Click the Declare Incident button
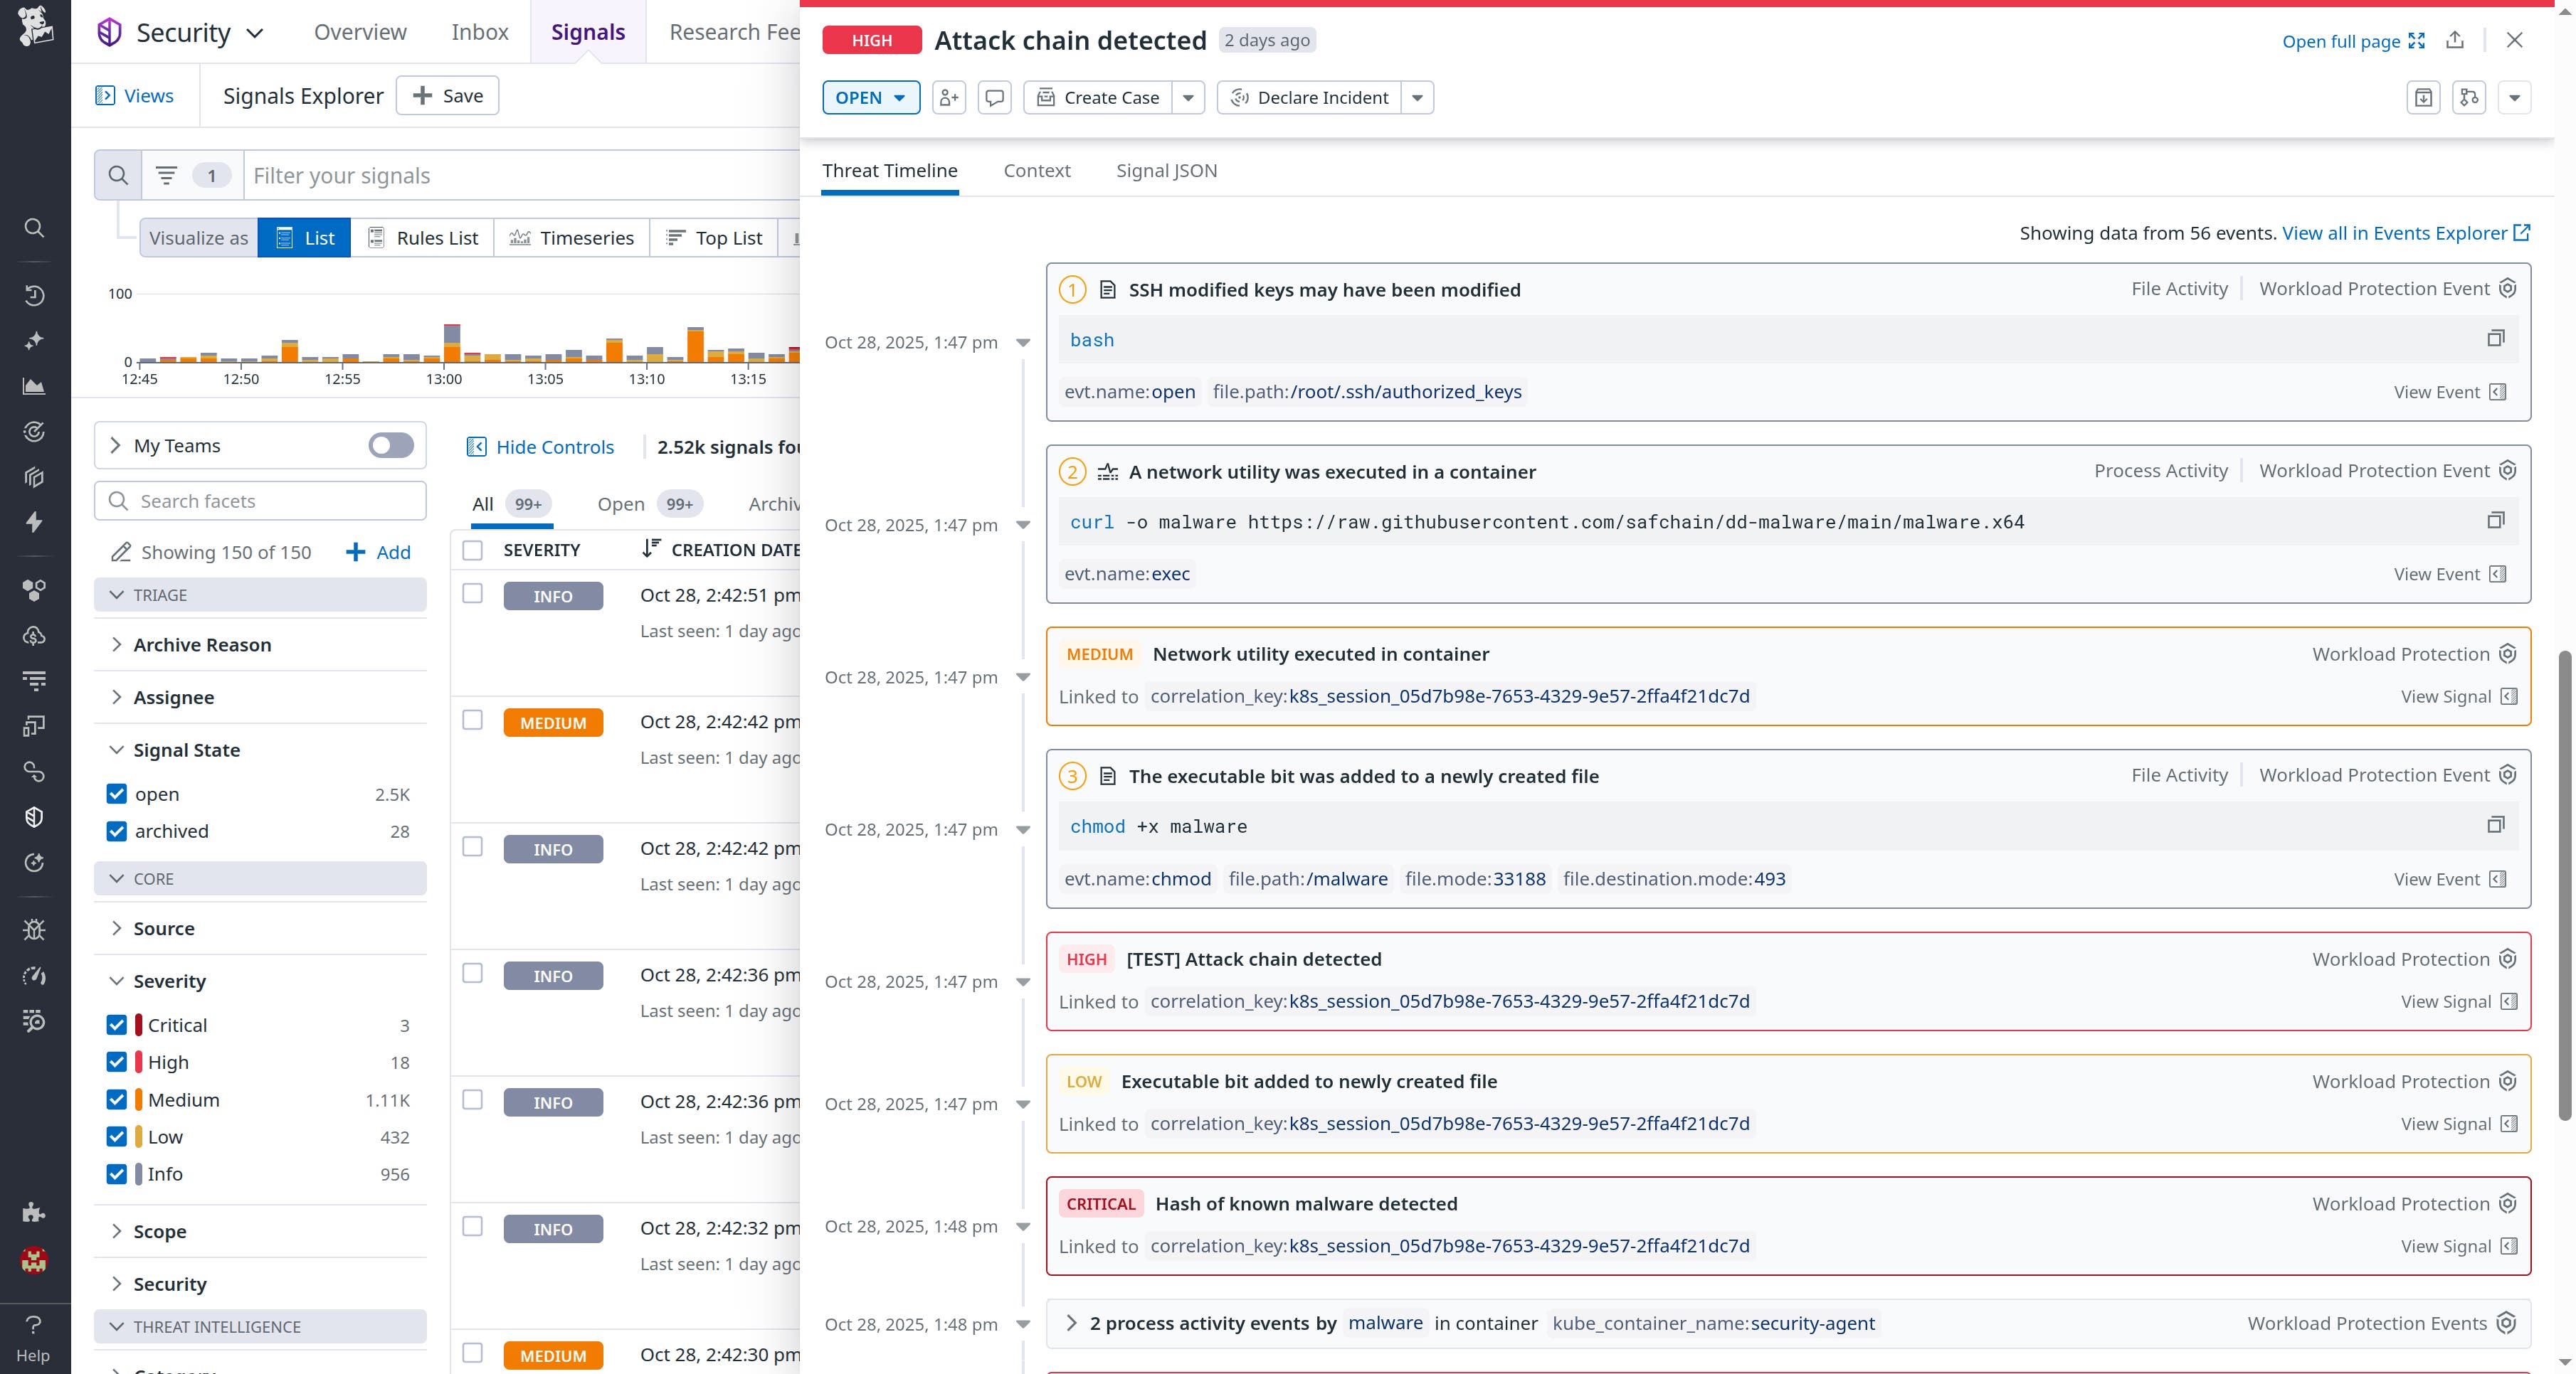The image size is (2576, 1374). (1310, 97)
